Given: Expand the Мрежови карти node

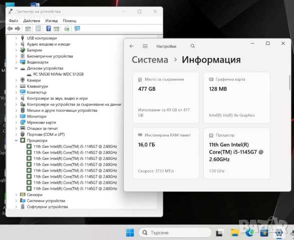Looking at the screenshot, I should pos(16,122).
